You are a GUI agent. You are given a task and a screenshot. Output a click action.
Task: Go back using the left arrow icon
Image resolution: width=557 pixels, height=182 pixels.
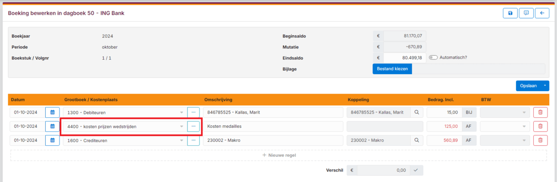542,13
